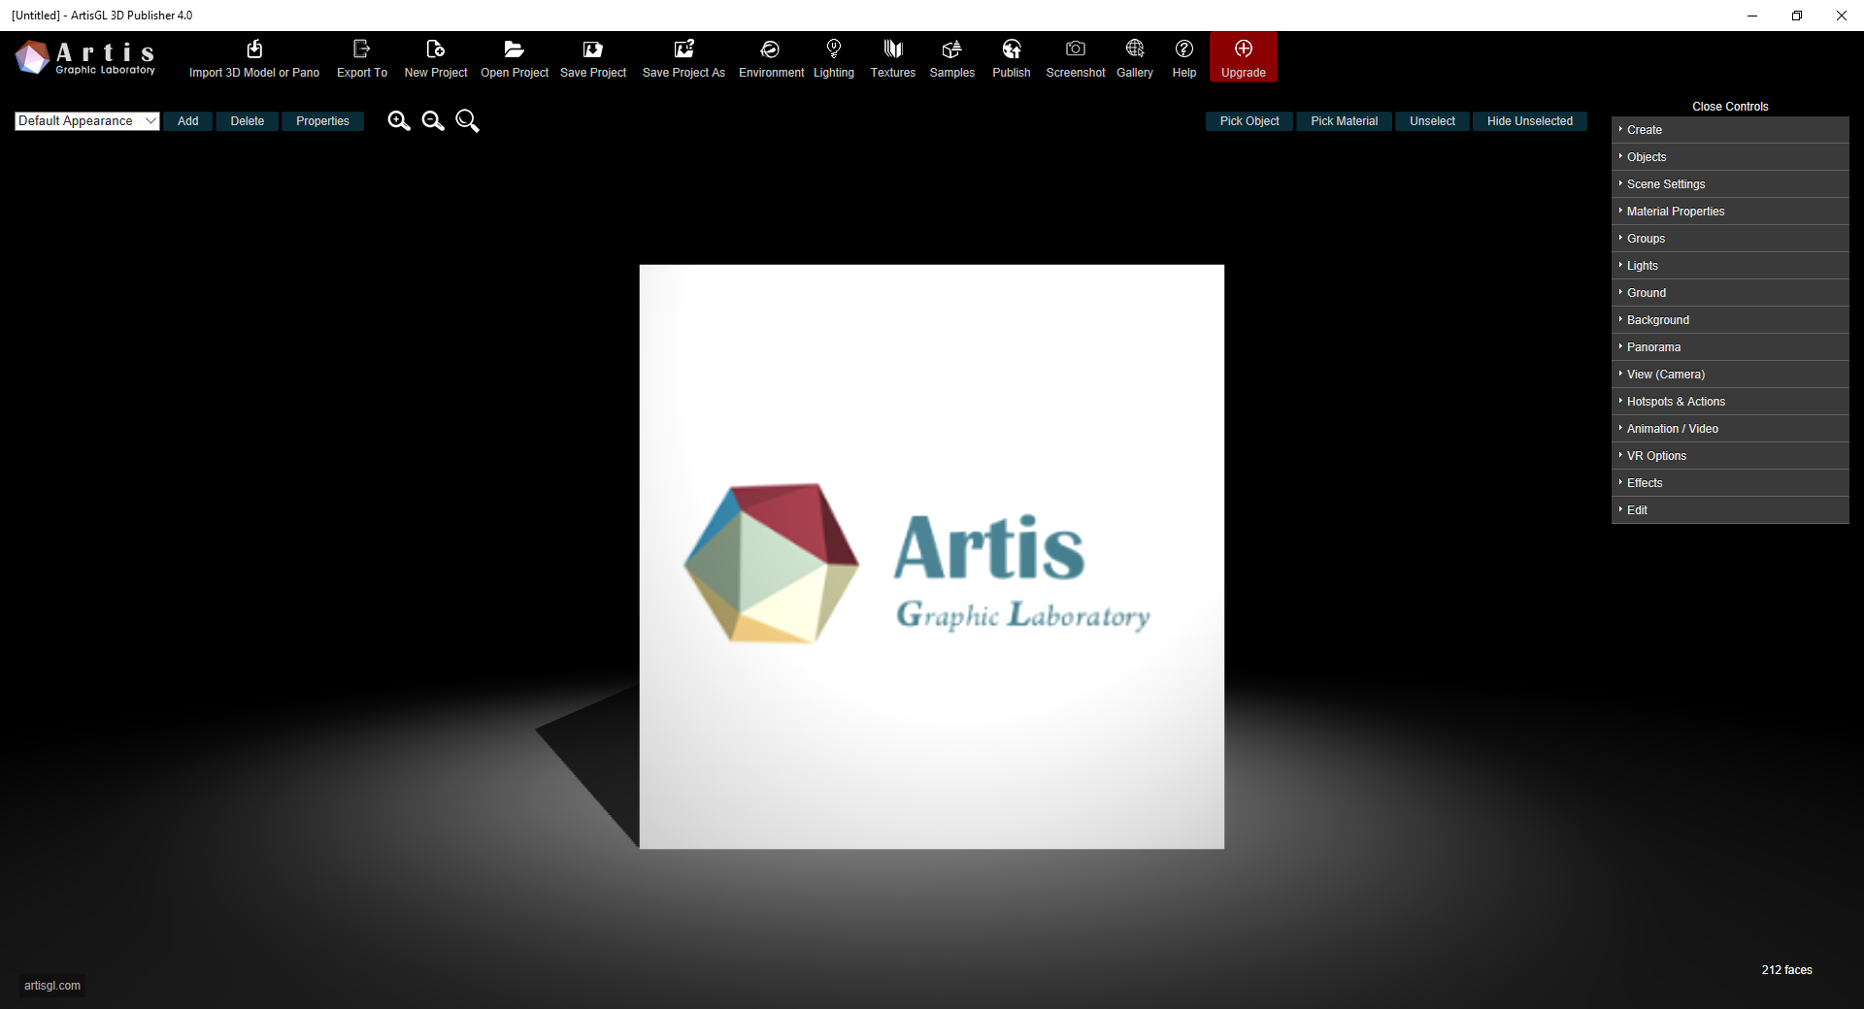Click the Add appearance button
This screenshot has width=1864, height=1009.
pos(187,121)
